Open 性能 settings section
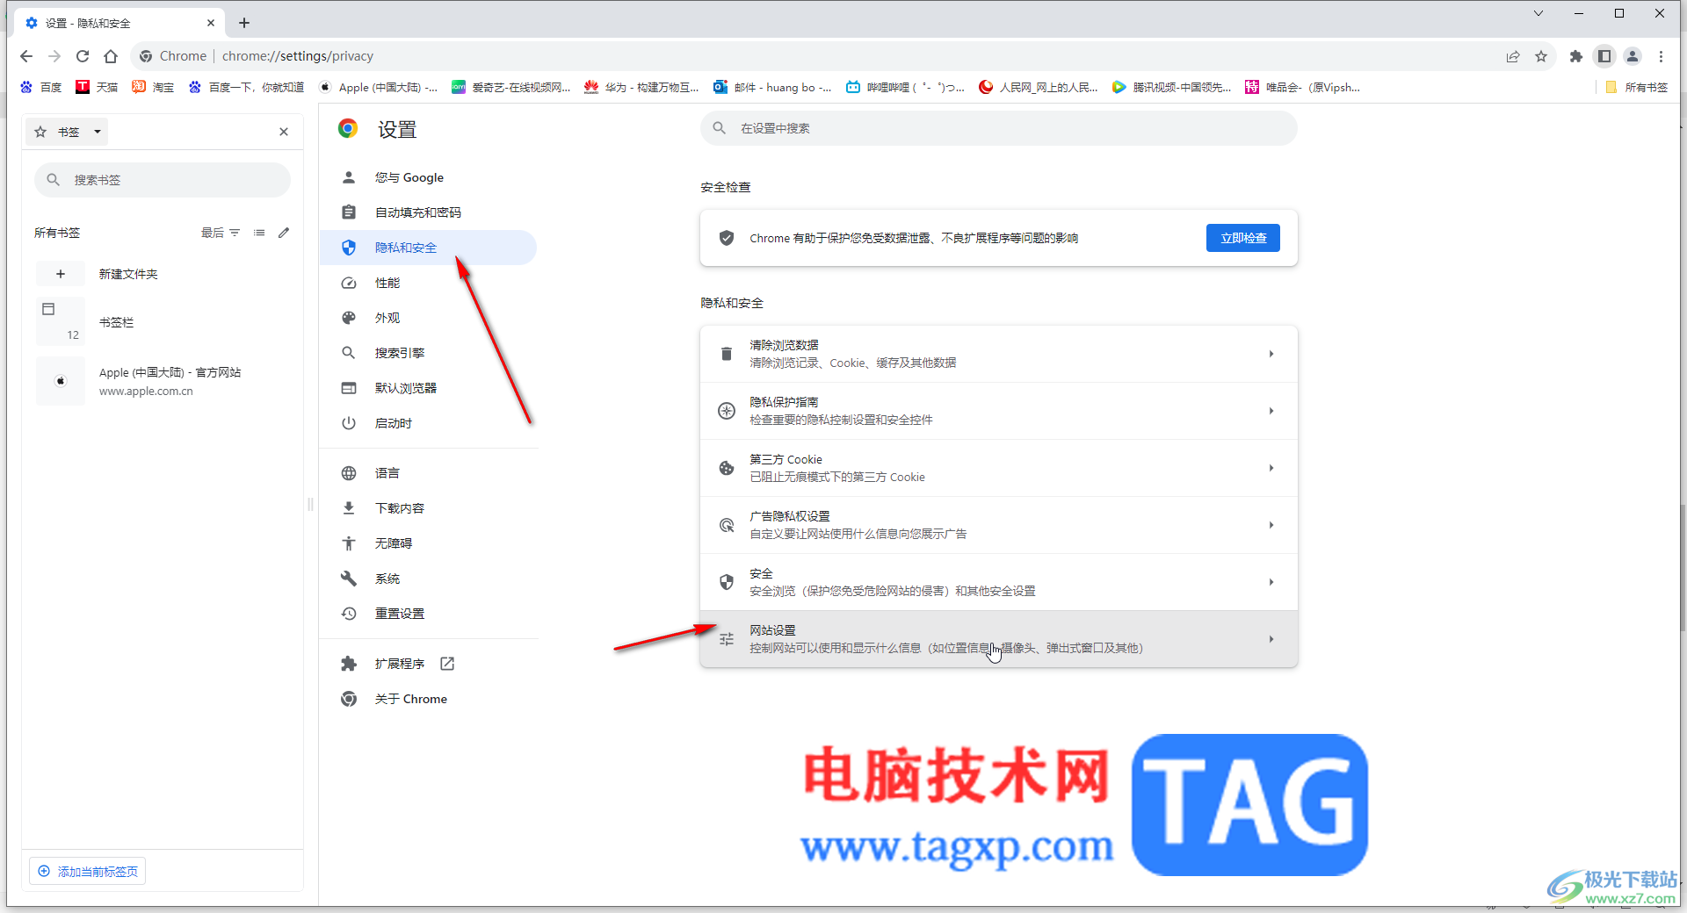 coord(428,283)
